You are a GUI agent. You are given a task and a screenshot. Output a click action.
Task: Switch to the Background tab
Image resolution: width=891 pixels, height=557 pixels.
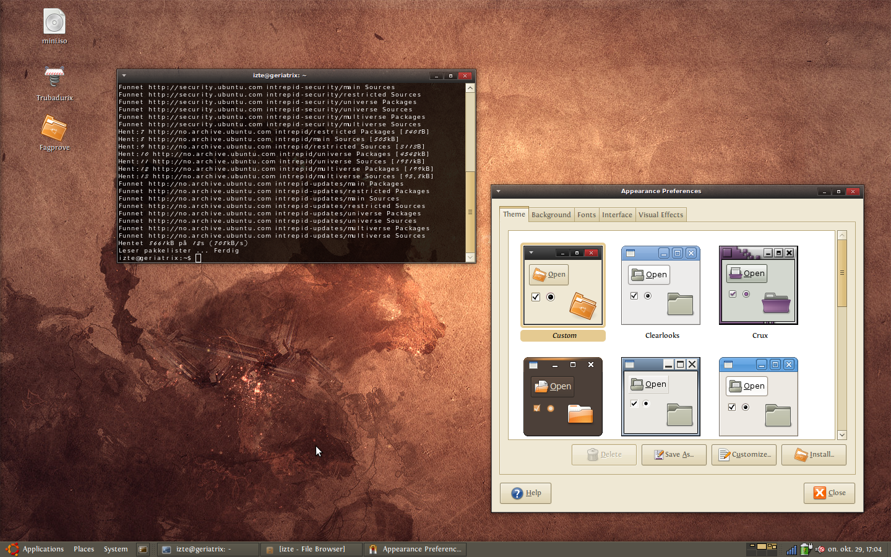(551, 215)
